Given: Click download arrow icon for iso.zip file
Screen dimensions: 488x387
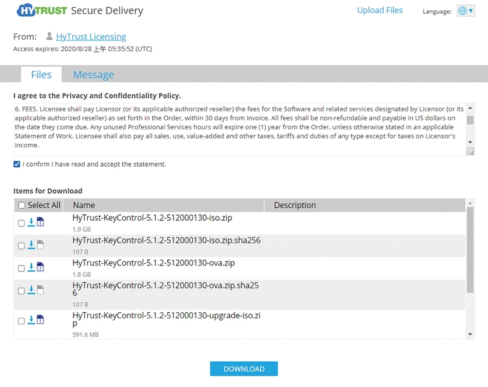Looking at the screenshot, I should 31,222.
